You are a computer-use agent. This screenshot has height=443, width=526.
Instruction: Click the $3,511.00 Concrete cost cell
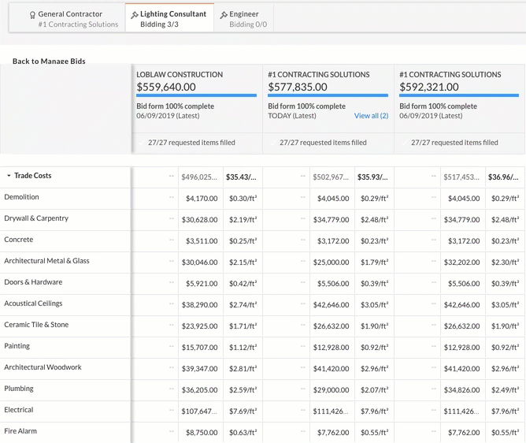(x=201, y=241)
